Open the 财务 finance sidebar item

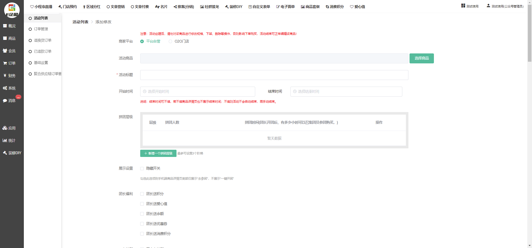(9, 76)
